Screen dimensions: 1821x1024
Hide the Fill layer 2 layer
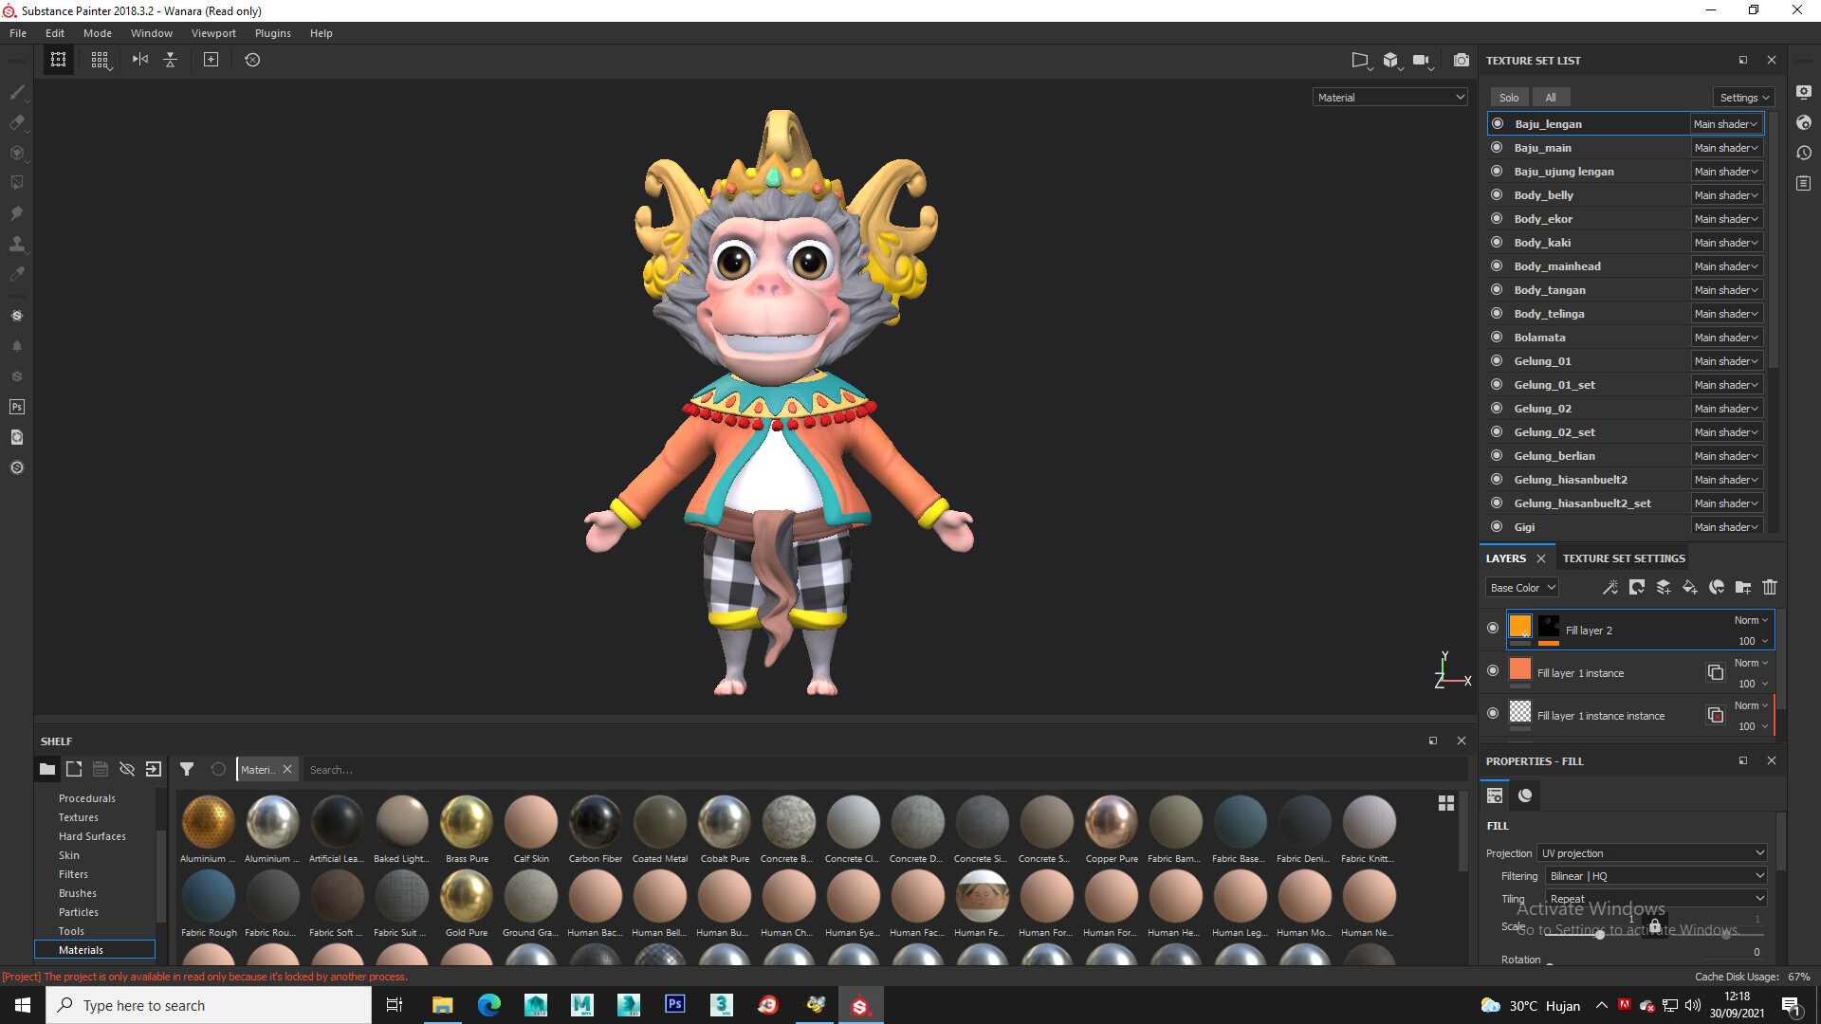[x=1493, y=628]
